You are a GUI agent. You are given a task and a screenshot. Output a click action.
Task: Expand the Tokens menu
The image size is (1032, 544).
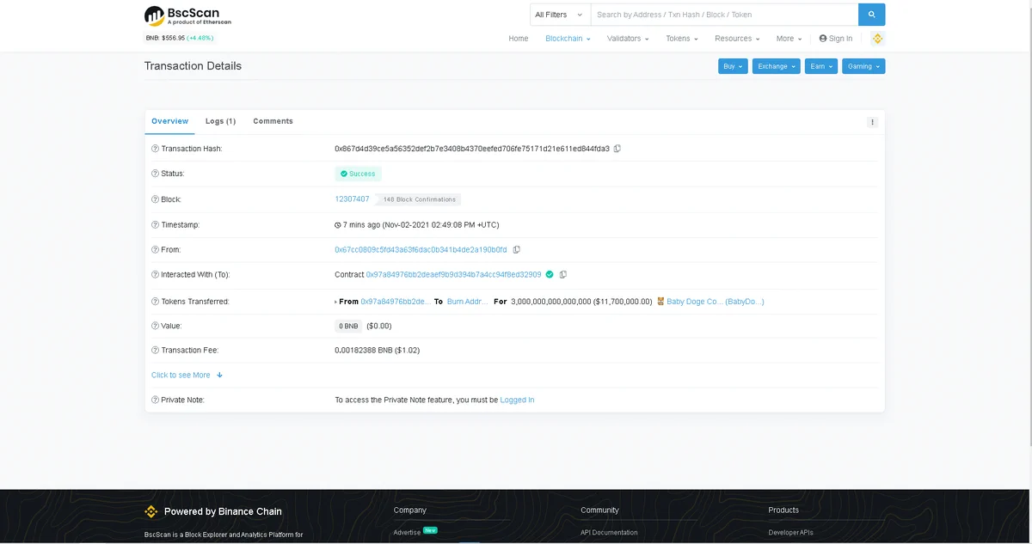(682, 39)
